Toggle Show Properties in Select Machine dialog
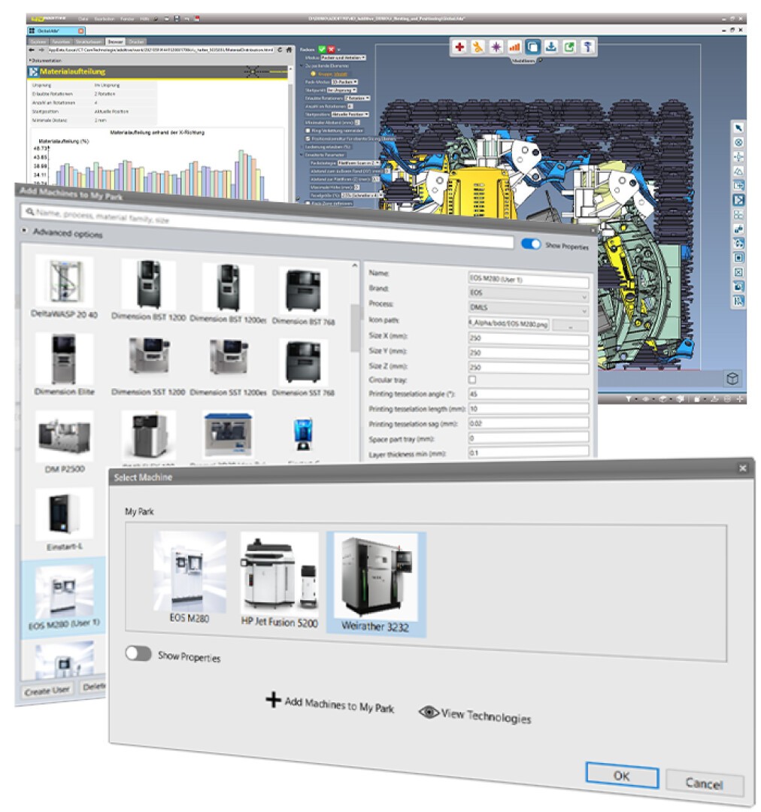This screenshot has width=761, height=812. [x=138, y=653]
